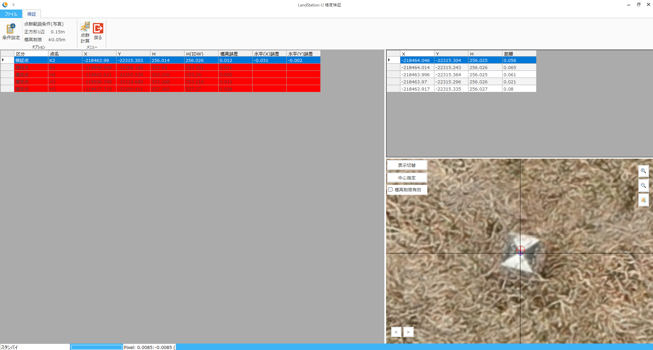Zoom in on the photo view
The height and width of the screenshot is (350, 653).
click(643, 171)
